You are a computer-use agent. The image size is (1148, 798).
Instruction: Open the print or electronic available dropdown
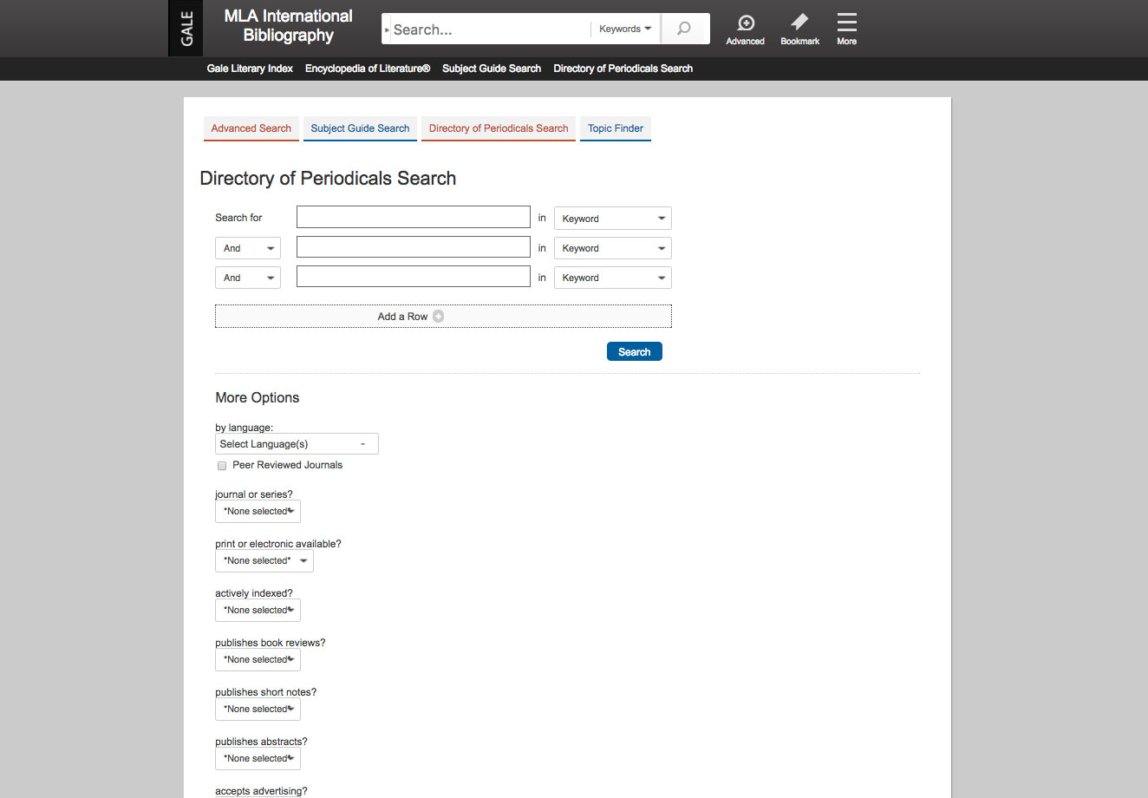click(264, 560)
